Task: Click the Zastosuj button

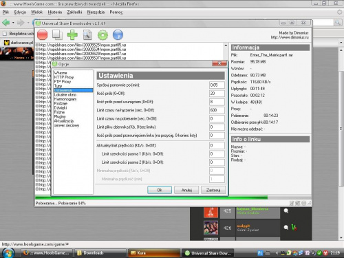Action: (x=213, y=190)
